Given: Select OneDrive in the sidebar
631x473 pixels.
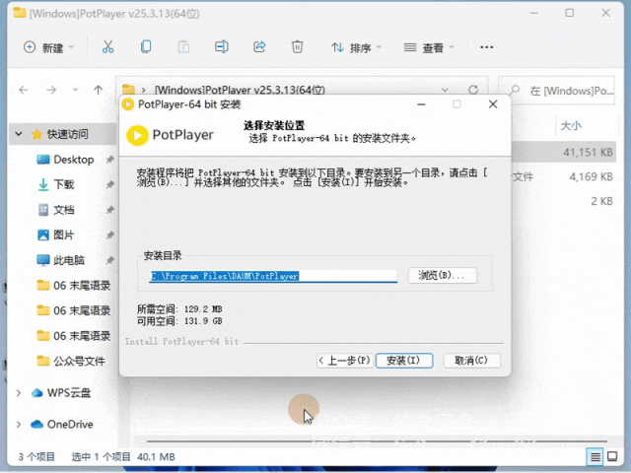Looking at the screenshot, I should coord(70,425).
